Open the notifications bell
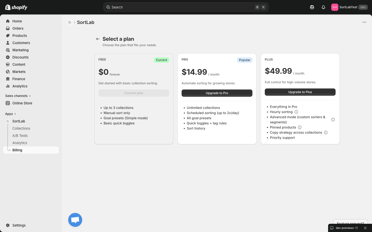Screen dimensions: 372x232 tap(323, 7)
